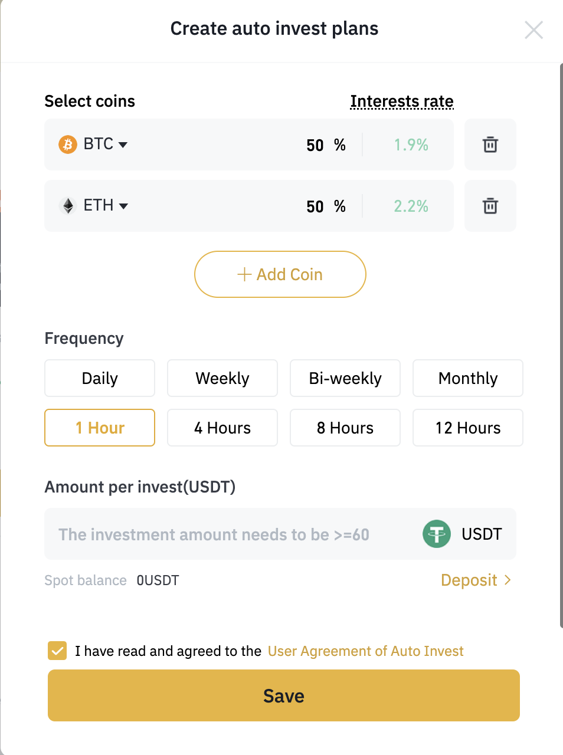The image size is (563, 755).
Task: Click the vertical scrollbar on the dialog
Action: [x=561, y=346]
